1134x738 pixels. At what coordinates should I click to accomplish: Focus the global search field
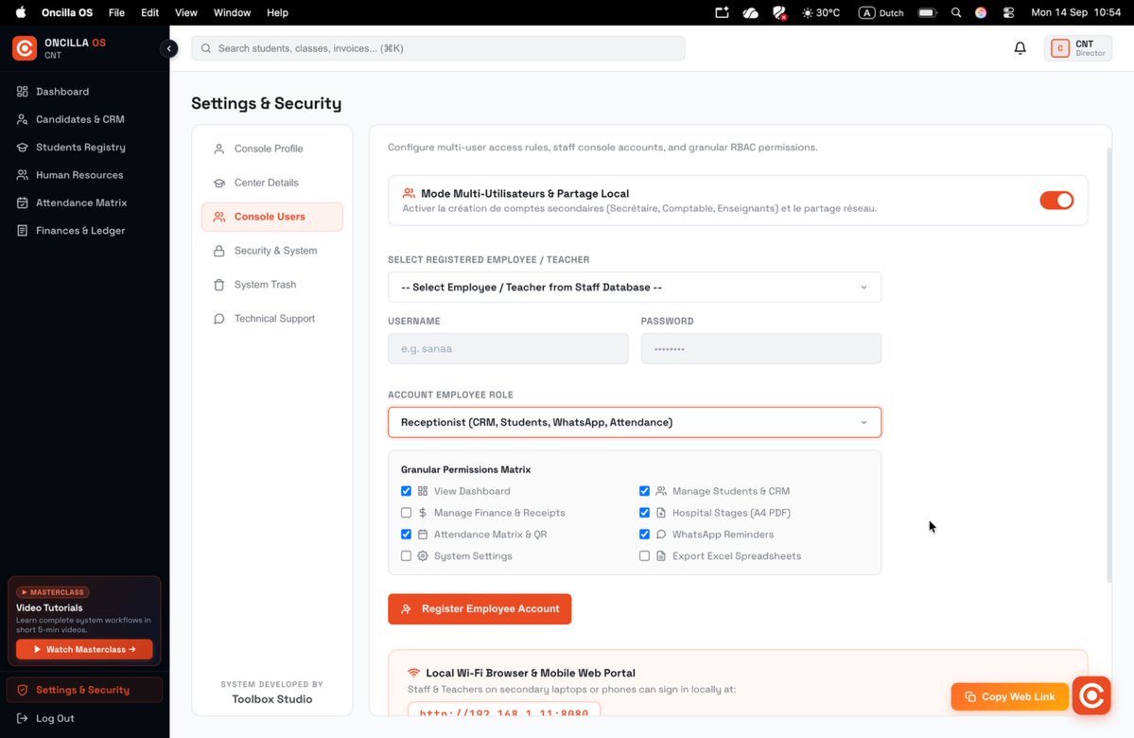tap(438, 48)
